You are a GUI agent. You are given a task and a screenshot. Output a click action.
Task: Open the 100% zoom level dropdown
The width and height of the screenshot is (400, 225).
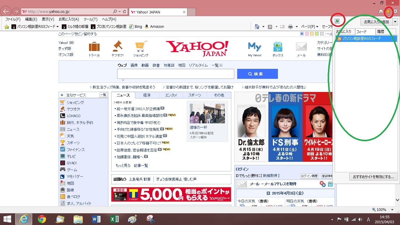[x=392, y=209]
